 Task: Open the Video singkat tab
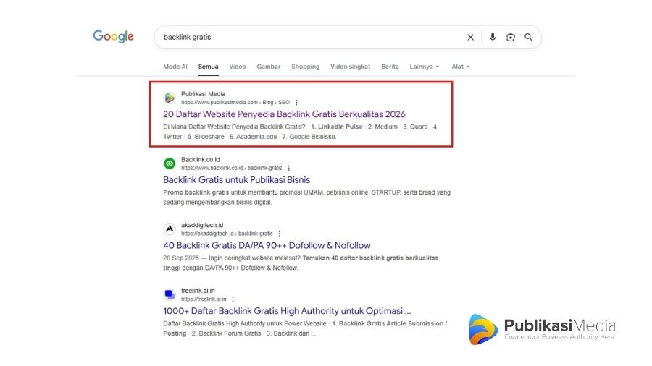pos(350,67)
